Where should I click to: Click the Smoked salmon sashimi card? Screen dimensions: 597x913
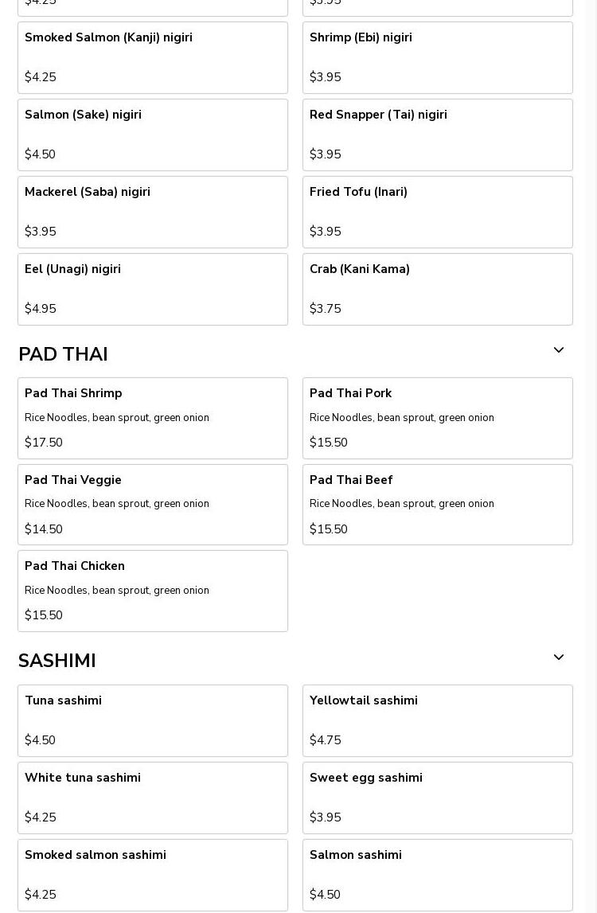(x=152, y=875)
